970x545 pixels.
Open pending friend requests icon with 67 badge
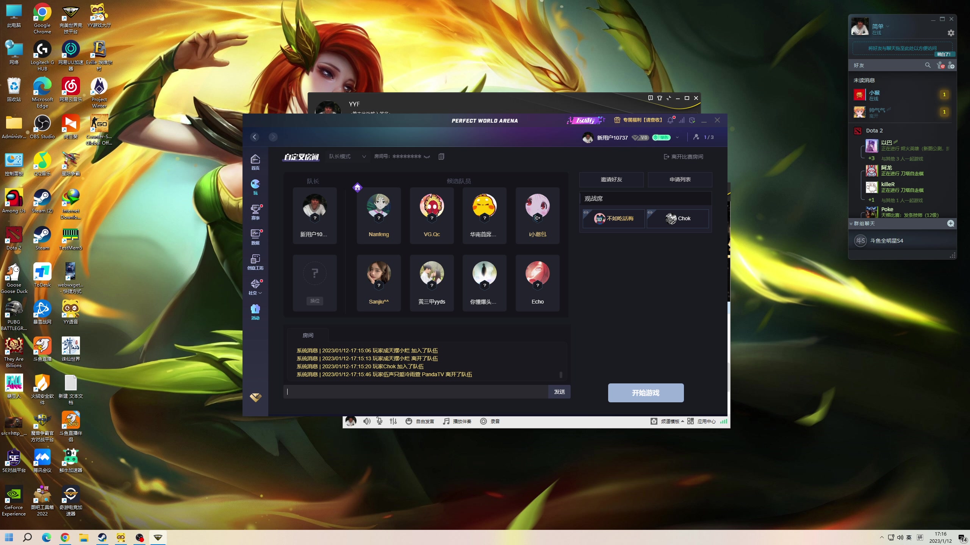(940, 65)
